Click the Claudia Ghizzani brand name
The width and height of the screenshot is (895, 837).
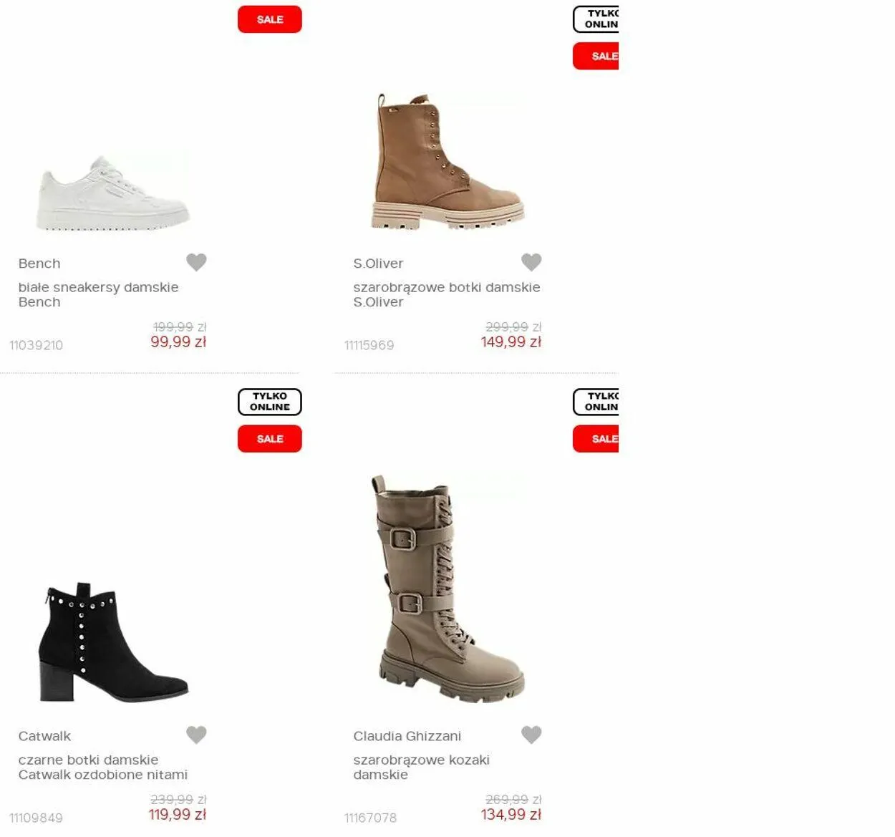407,736
